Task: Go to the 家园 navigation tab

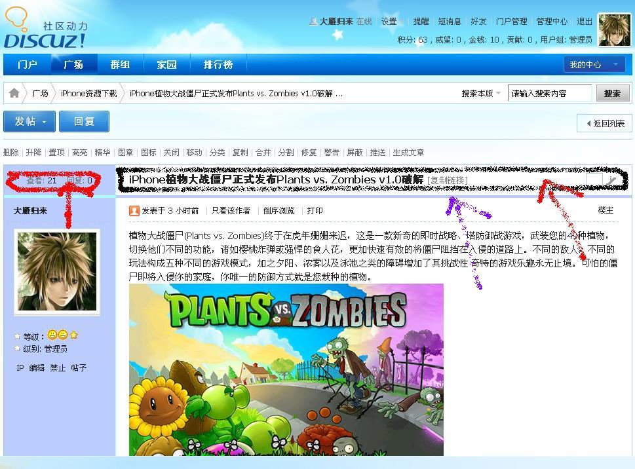Action: click(x=167, y=64)
